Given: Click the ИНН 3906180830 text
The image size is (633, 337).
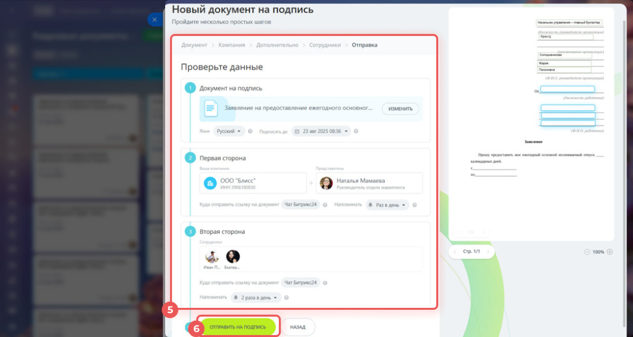Looking at the screenshot, I should [238, 188].
